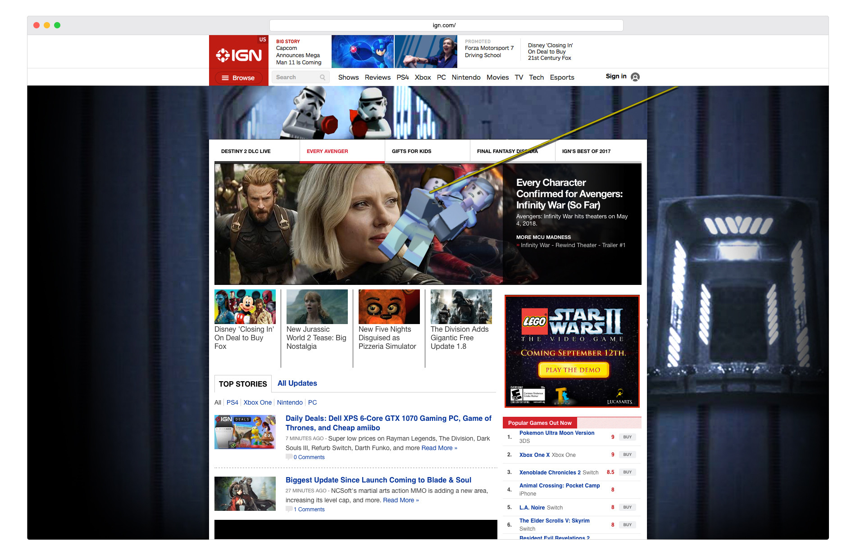
Task: Filter stories by All
Action: pos(218,402)
